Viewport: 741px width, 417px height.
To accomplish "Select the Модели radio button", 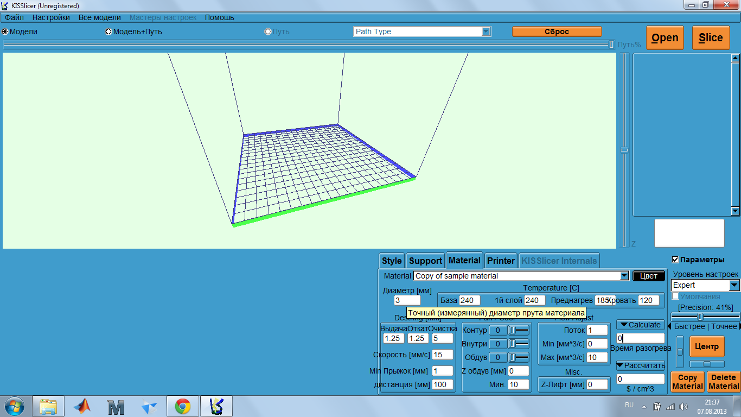I will click(x=5, y=31).
